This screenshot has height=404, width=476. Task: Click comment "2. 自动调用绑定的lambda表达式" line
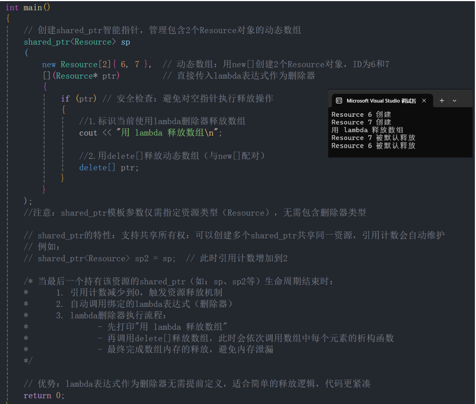coord(145,304)
